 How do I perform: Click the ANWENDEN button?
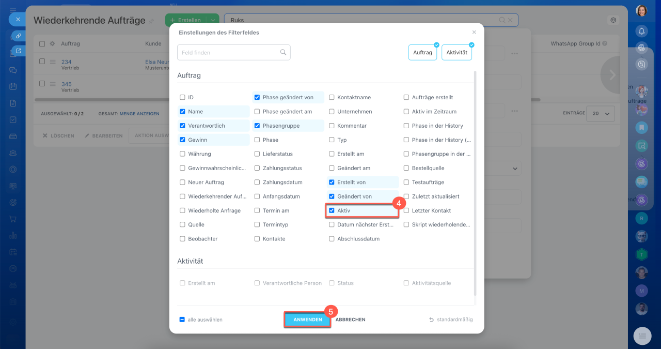[x=308, y=320]
